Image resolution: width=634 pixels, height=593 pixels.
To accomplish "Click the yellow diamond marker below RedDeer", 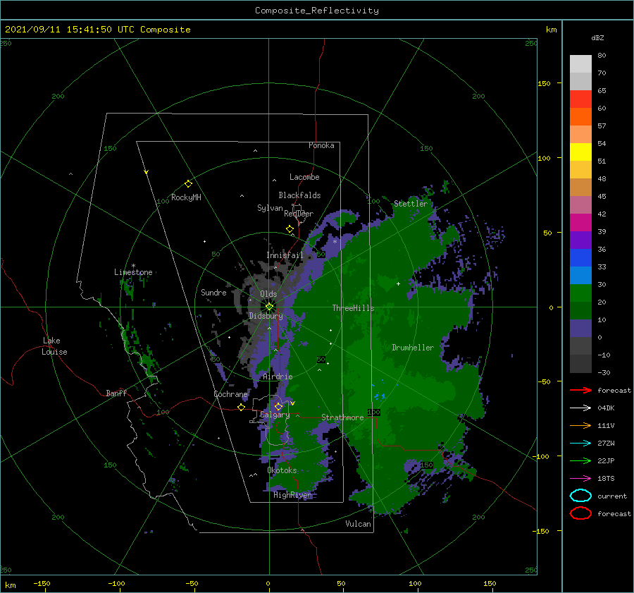I will [x=290, y=228].
